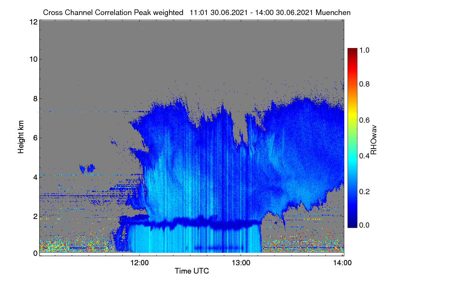Click the y-axis tick label '0'

click(35, 253)
